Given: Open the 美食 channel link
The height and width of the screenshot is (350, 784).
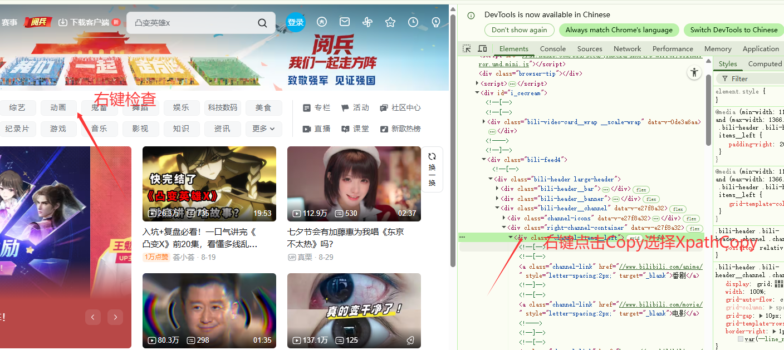Looking at the screenshot, I should [x=263, y=108].
